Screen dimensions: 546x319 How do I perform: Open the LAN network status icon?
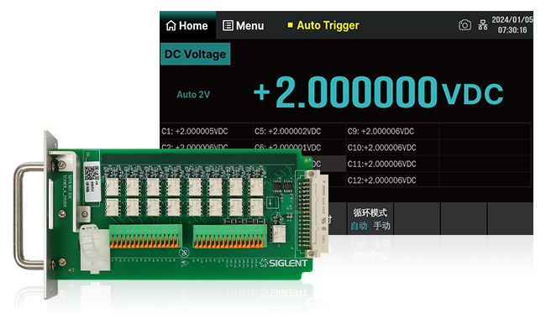pyautogui.click(x=483, y=25)
